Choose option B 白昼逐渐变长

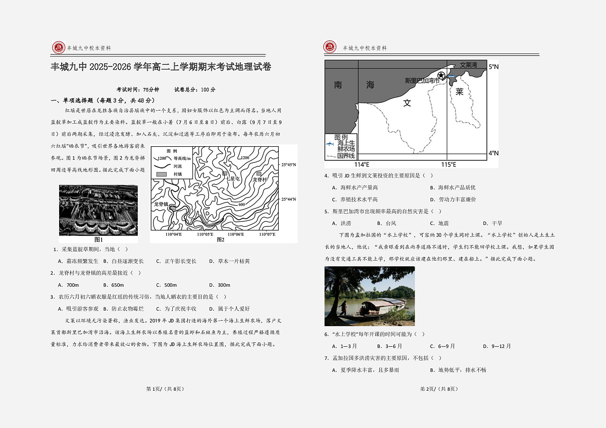pos(123,261)
